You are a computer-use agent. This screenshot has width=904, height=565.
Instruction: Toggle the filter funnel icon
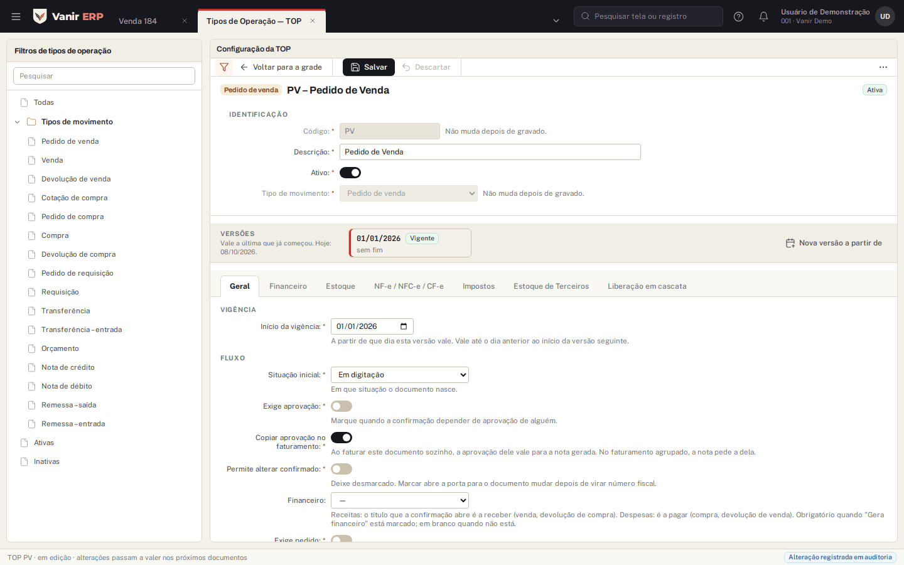(x=224, y=67)
